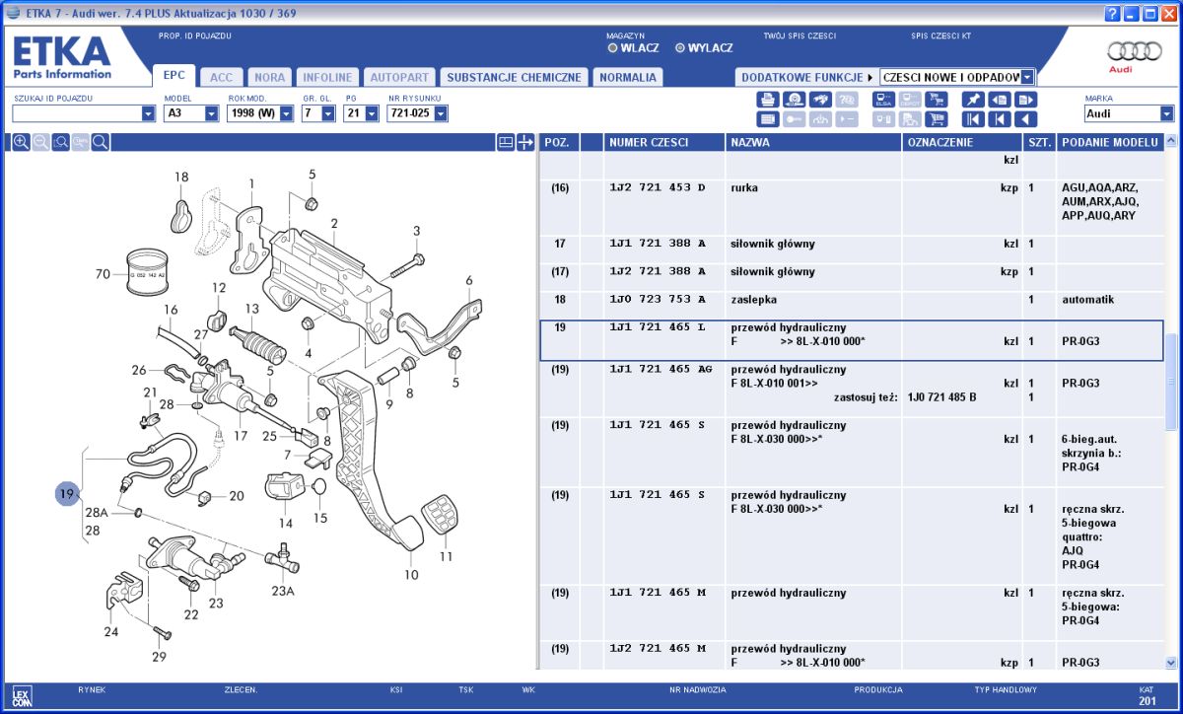Click the POZ. column header
The image size is (1183, 714).
point(559,143)
